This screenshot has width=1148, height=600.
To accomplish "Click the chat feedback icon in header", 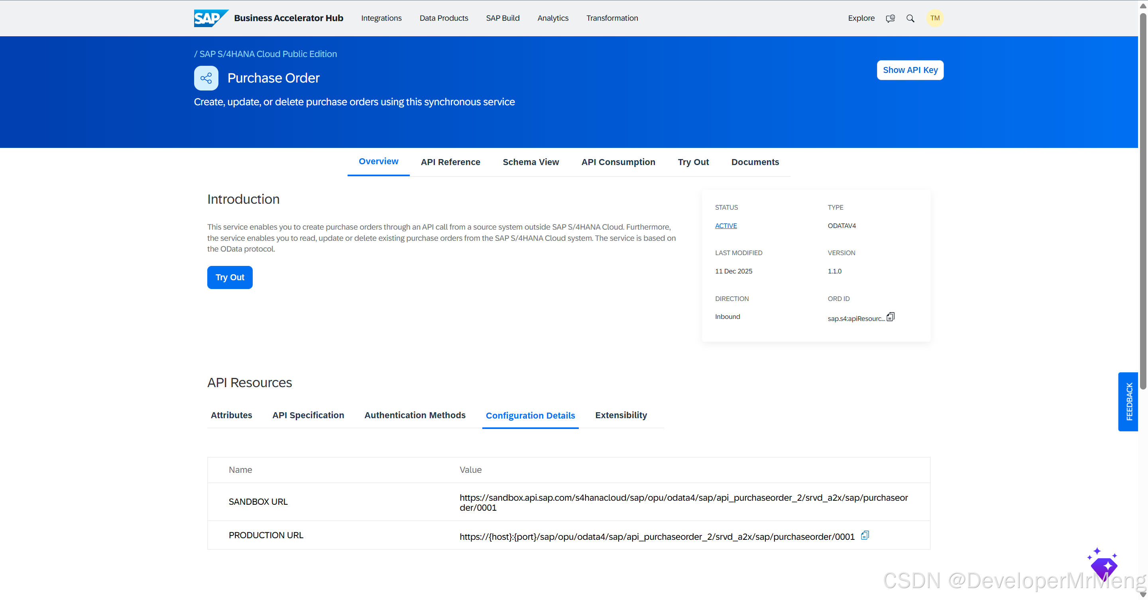I will point(890,18).
